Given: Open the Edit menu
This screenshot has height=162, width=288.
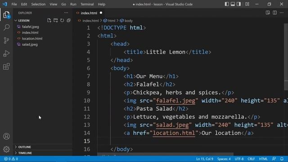Looking at the screenshot, I should click(24, 4).
